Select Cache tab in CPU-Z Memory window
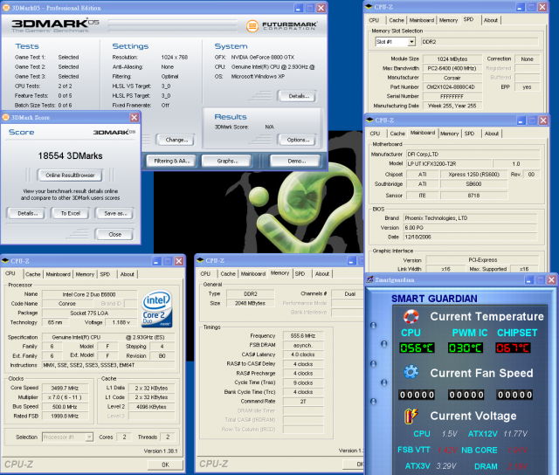This screenshot has width=559, height=475. (228, 273)
